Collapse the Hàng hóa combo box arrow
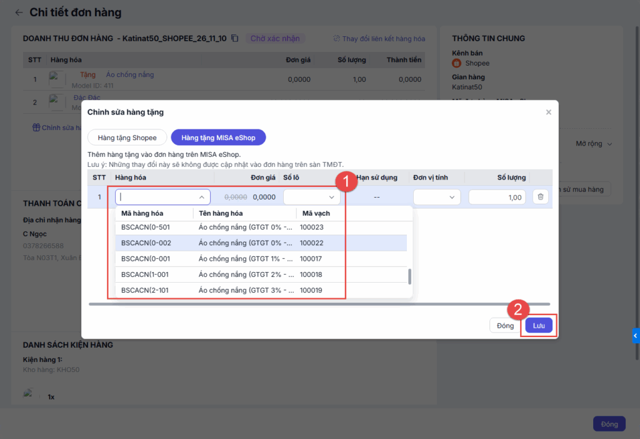This screenshot has width=640, height=439. point(202,197)
